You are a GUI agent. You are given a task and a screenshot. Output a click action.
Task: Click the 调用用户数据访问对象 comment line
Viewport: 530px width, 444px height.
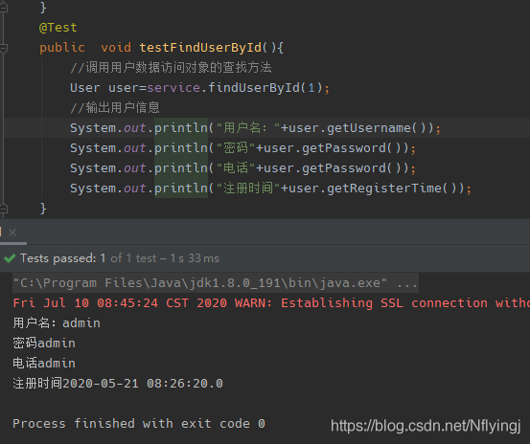tap(171, 68)
